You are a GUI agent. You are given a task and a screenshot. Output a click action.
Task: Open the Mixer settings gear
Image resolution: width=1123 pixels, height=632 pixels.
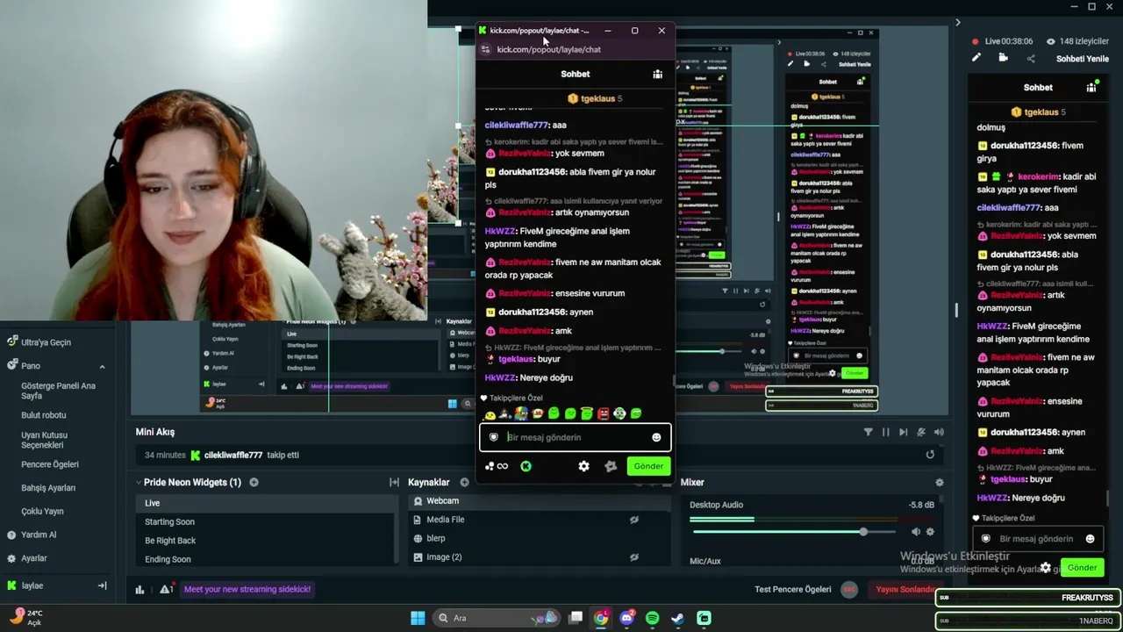939,482
